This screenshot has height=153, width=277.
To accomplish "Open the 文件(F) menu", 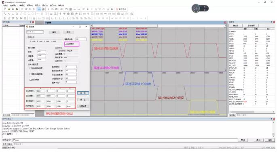I will tap(5, 6).
